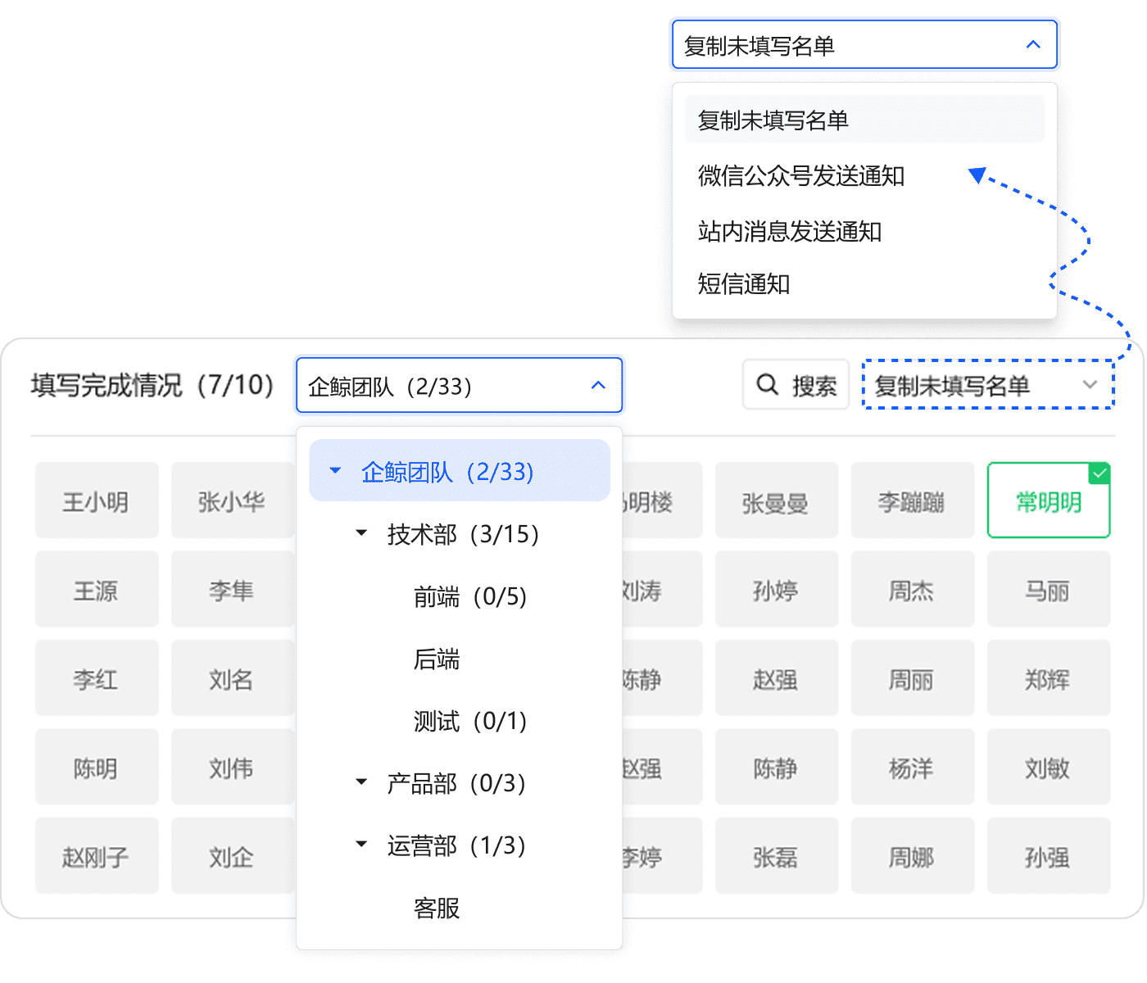The image size is (1147, 983).
Task: Select 测试 (0/1) tree item
Action: [469, 722]
